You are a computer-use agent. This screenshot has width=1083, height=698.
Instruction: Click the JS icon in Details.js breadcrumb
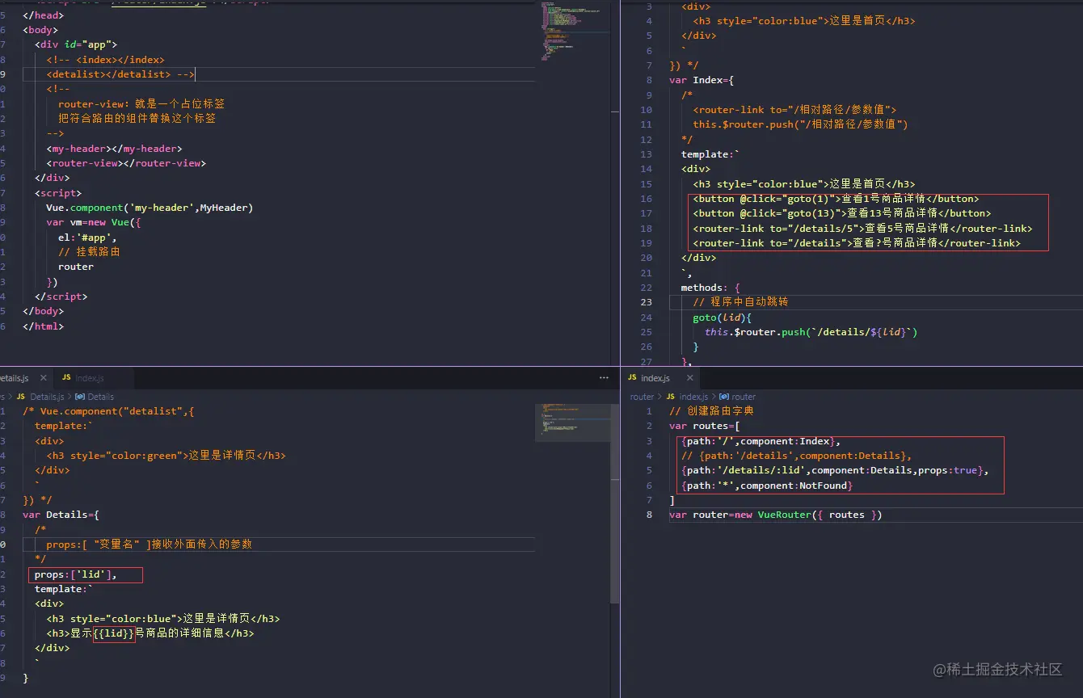[x=21, y=397]
